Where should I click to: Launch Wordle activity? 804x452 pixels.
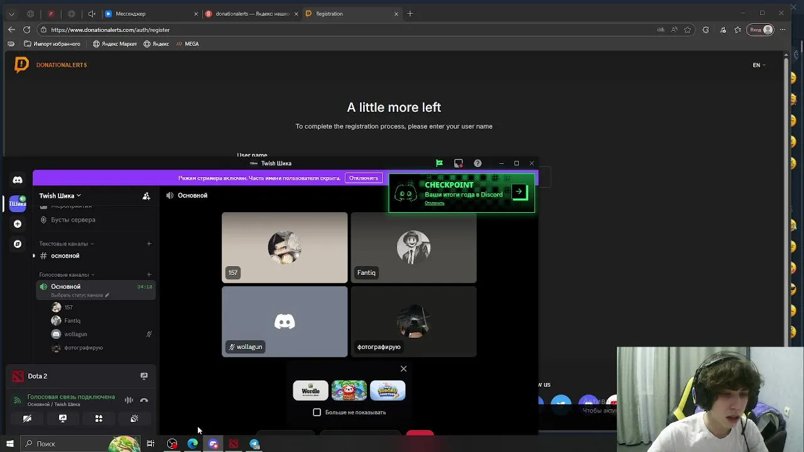[x=310, y=390]
